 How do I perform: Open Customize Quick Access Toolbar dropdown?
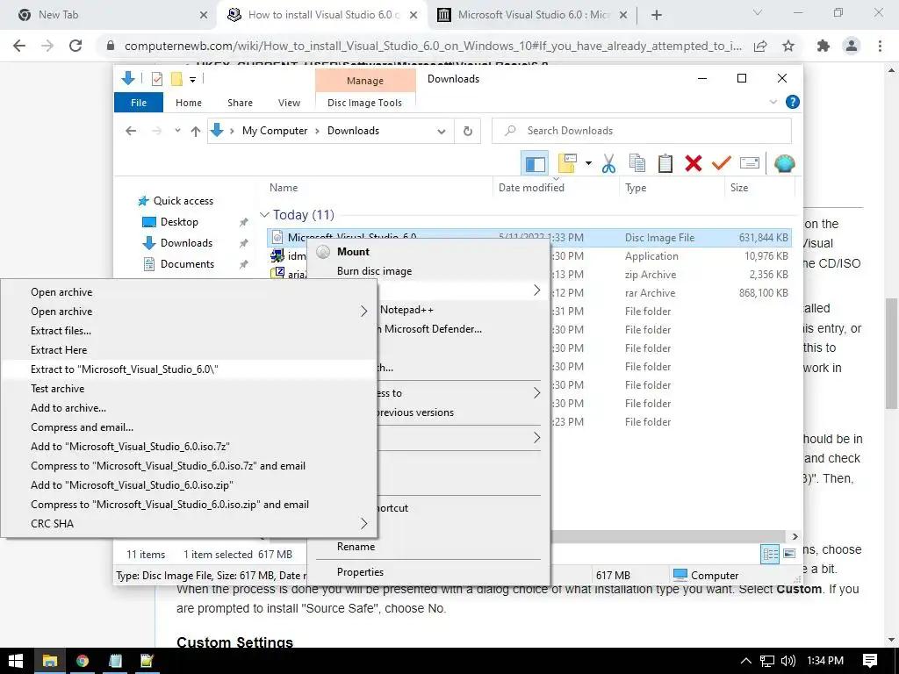[x=192, y=80]
